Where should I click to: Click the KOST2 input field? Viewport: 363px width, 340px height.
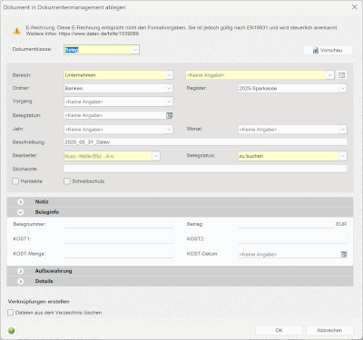point(292,239)
